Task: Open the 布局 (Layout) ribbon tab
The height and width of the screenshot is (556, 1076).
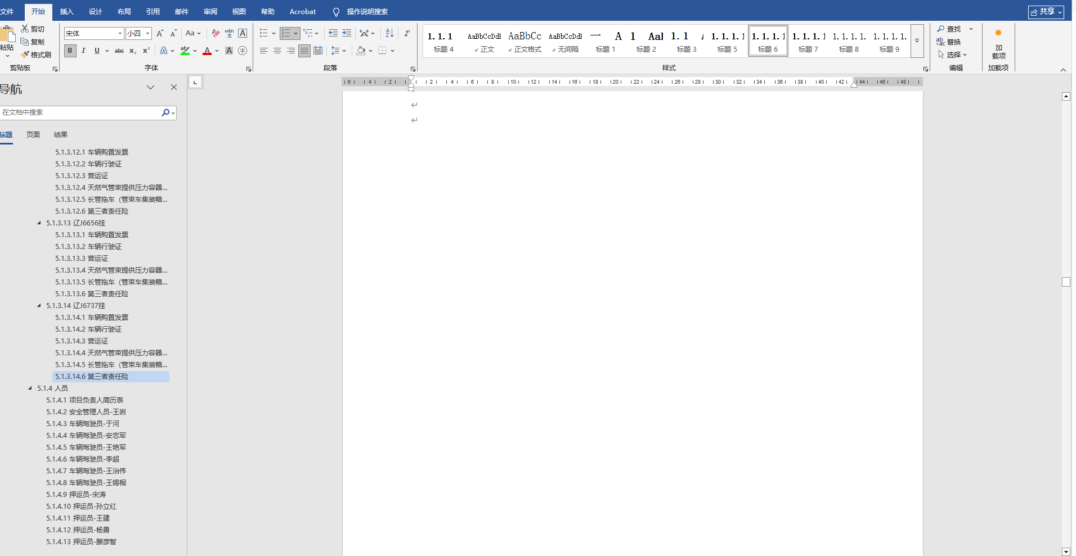Action: 124,12
